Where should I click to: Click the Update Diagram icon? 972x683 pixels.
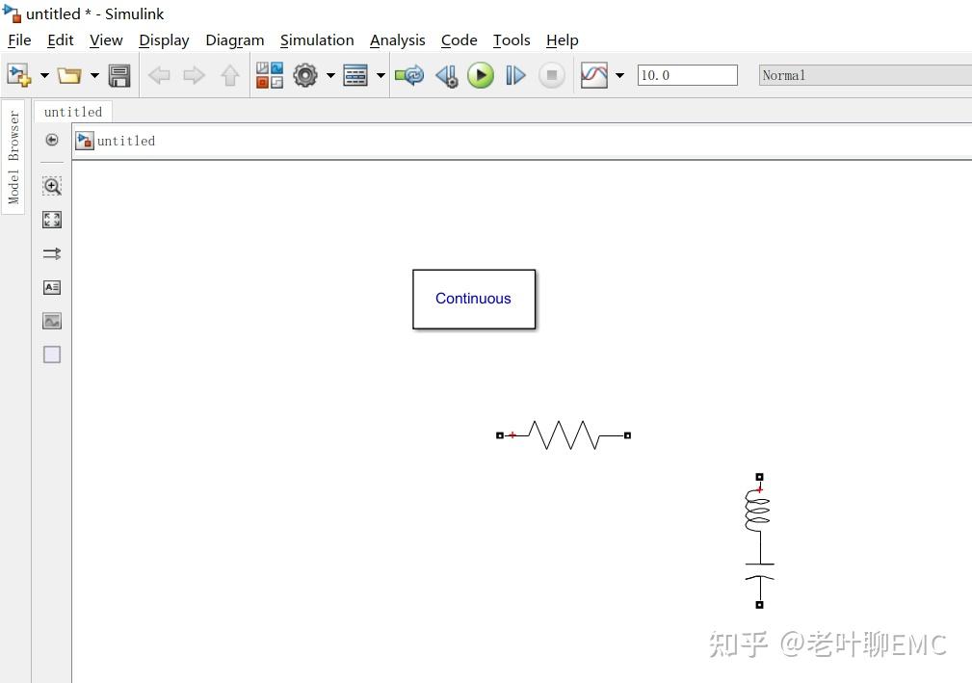pyautogui.click(x=409, y=75)
